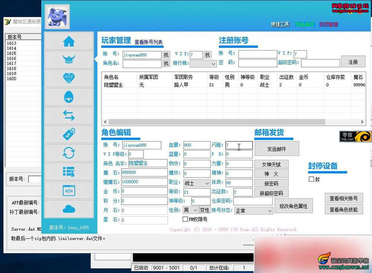Open the code window icon section
This screenshot has width=372, height=273.
click(69, 190)
